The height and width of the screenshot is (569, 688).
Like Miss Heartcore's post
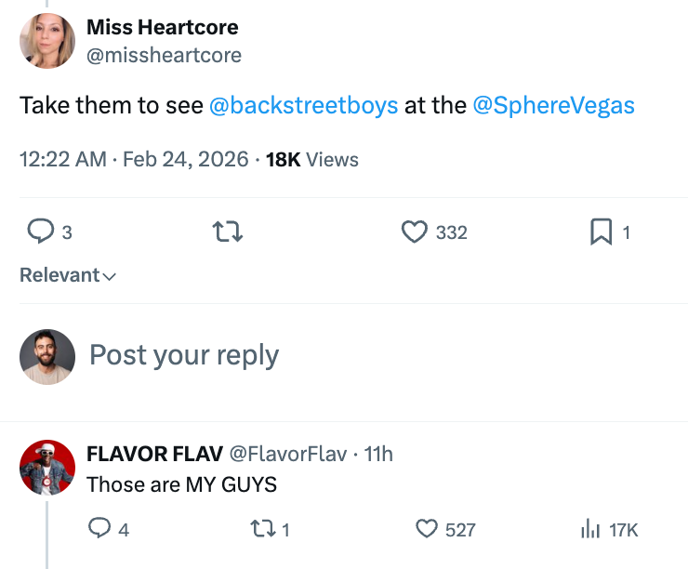click(x=414, y=232)
